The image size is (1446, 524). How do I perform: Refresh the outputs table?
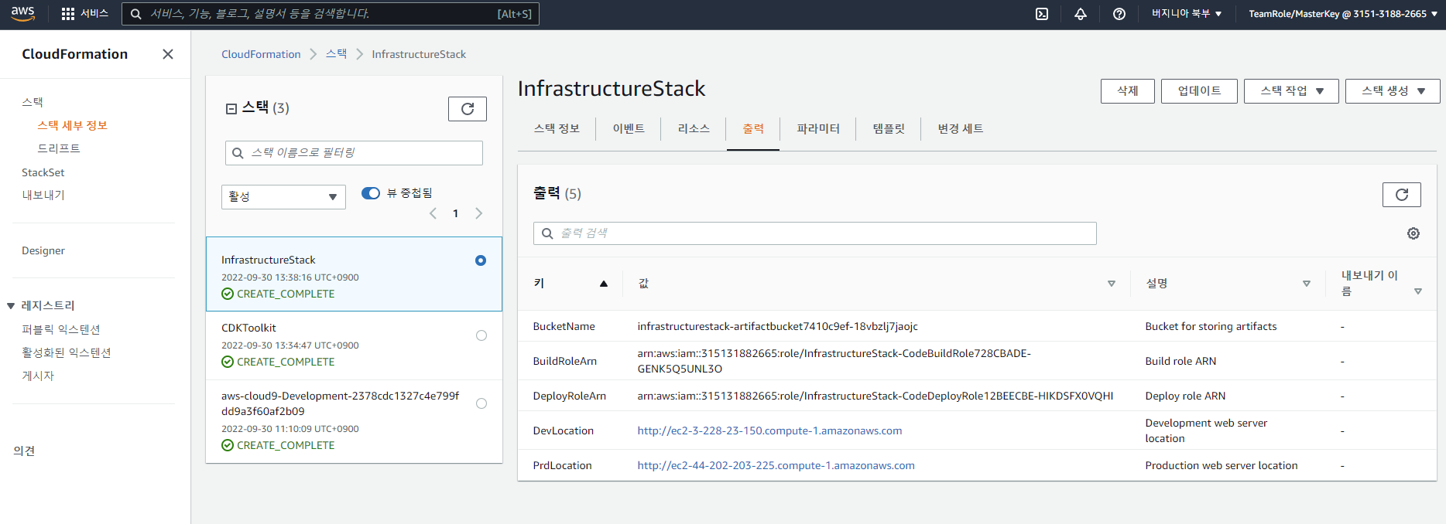[1402, 195]
